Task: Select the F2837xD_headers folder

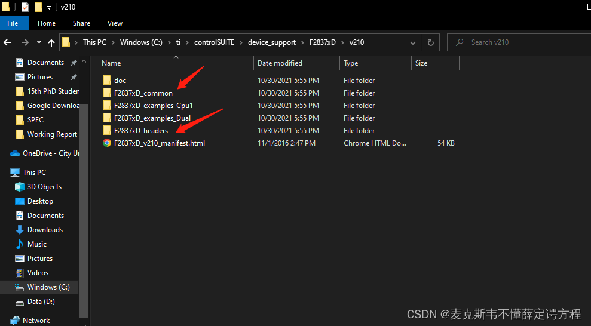Action: click(141, 131)
